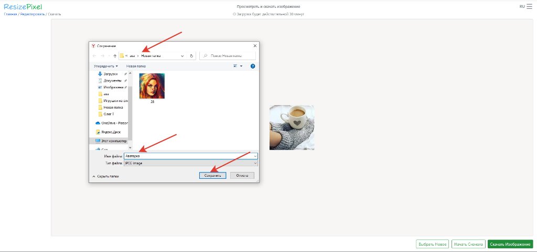Open the blue Help question mark icon
This screenshot has width=537, height=252.
point(253,66)
